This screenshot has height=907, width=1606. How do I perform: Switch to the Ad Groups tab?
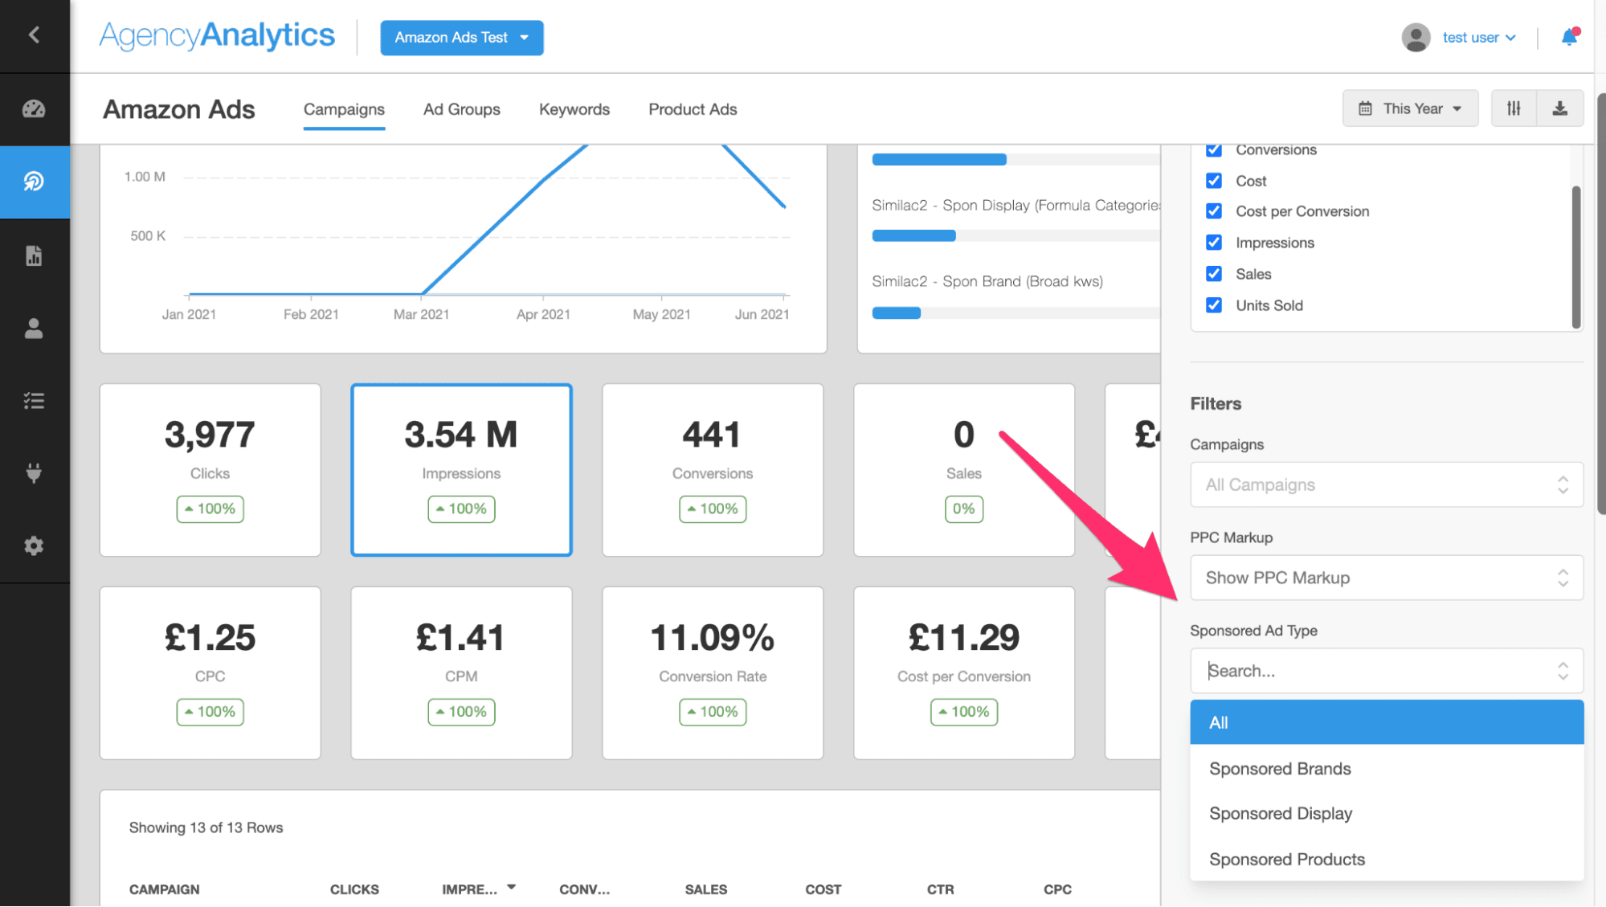coord(461,109)
